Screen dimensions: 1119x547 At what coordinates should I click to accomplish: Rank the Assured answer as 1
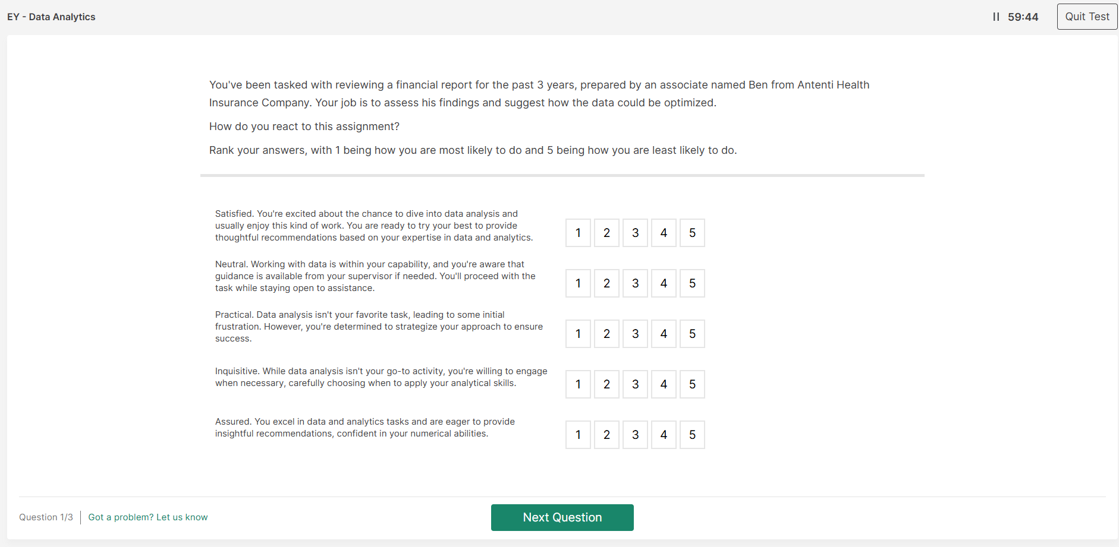click(x=578, y=435)
